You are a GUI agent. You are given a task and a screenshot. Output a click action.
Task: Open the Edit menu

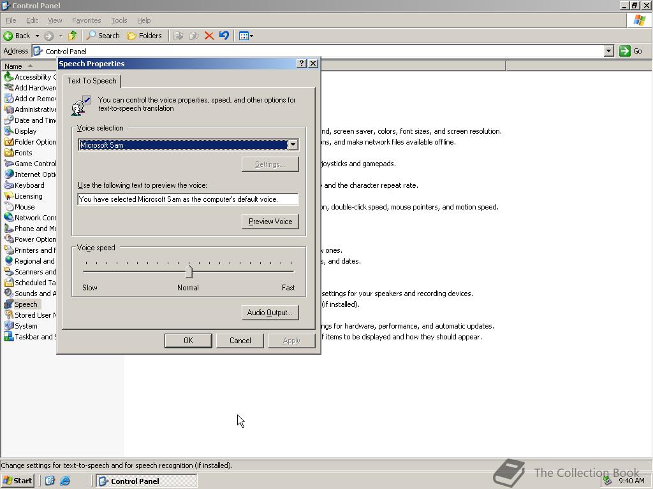pyautogui.click(x=32, y=20)
